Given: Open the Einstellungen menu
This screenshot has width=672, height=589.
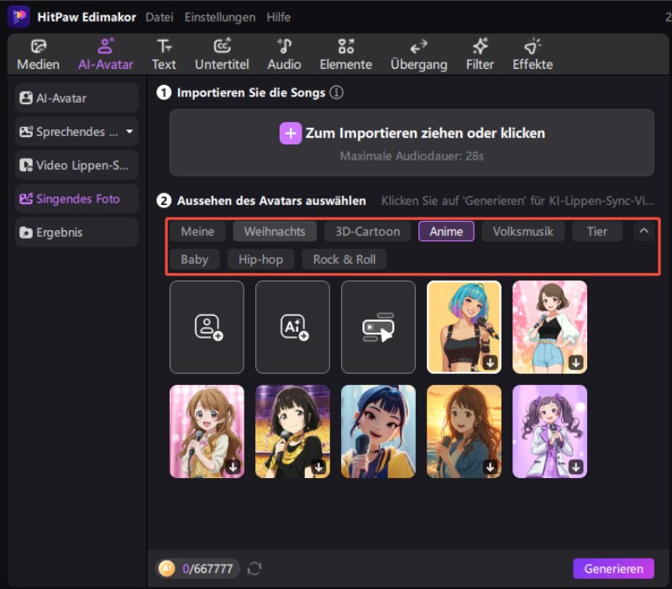Looking at the screenshot, I should [220, 17].
